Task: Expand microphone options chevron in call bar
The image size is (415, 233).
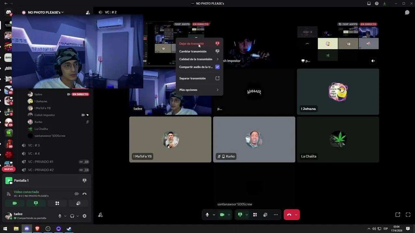Action: point(214,215)
